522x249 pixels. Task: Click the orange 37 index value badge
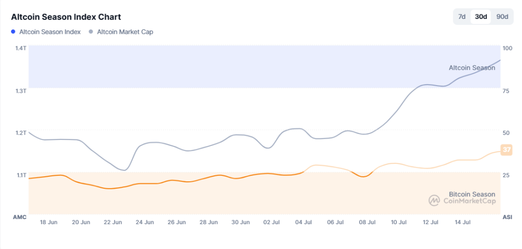tap(507, 149)
